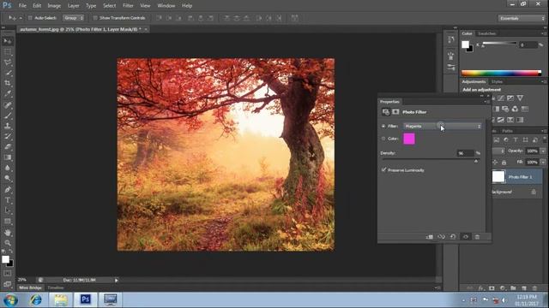
Task: Open the Image menu
Action: coord(54,6)
